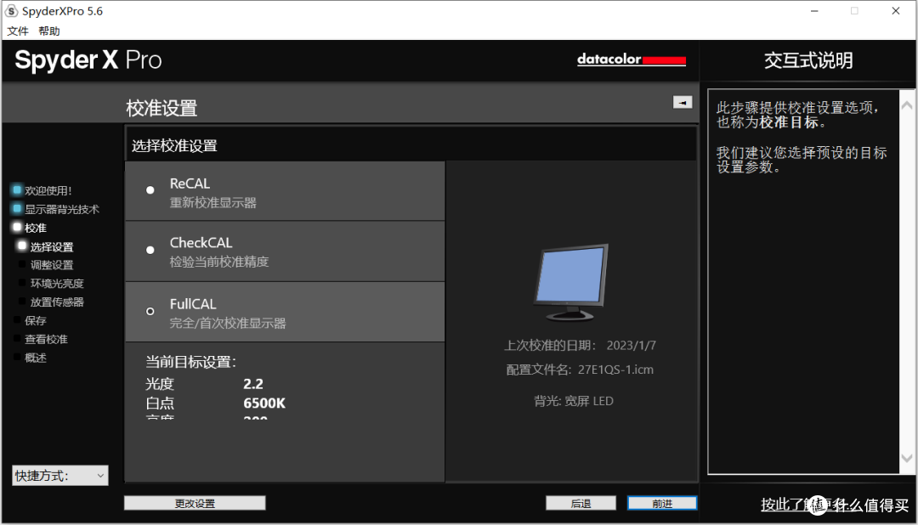Image resolution: width=918 pixels, height=525 pixels.
Task: Open the 文件 menu
Action: 18,31
